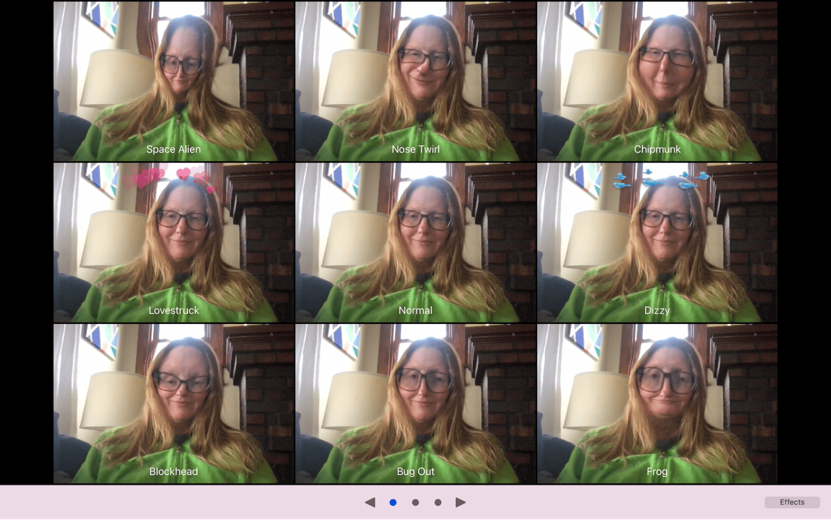The height and width of the screenshot is (520, 831).
Task: Choose the Blockhead effect
Action: point(174,403)
